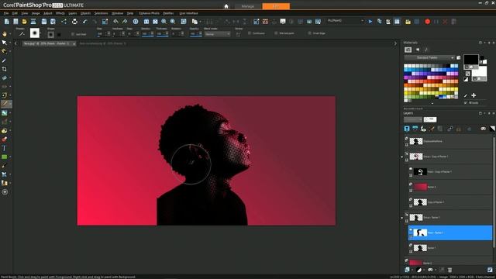The height and width of the screenshot is (279, 496).
Task: Open the Layers blend mode dropdown
Action: (413, 119)
